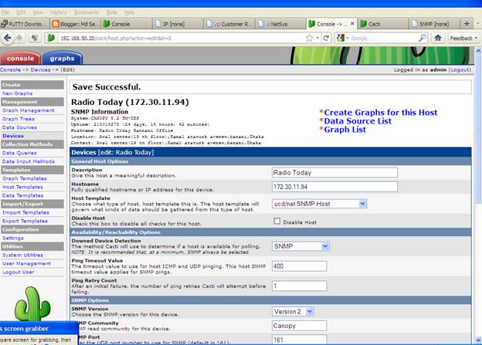Click the browser Forward arrow button

pyautogui.click(x=19, y=38)
